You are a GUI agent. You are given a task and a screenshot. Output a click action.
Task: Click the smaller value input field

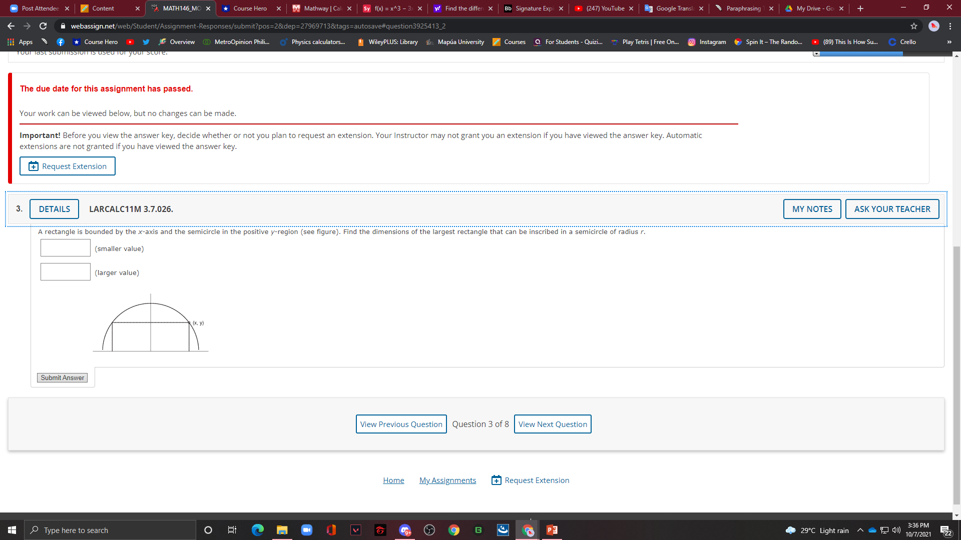pyautogui.click(x=65, y=247)
